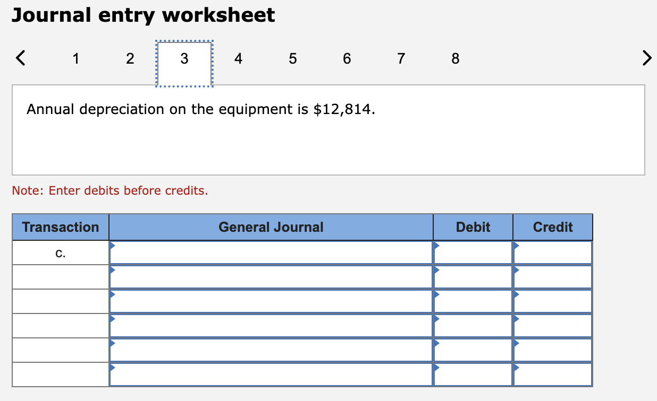Click the annual depreciation $12,814 description text
Image resolution: width=657 pixels, height=401 pixels.
pyautogui.click(x=201, y=109)
